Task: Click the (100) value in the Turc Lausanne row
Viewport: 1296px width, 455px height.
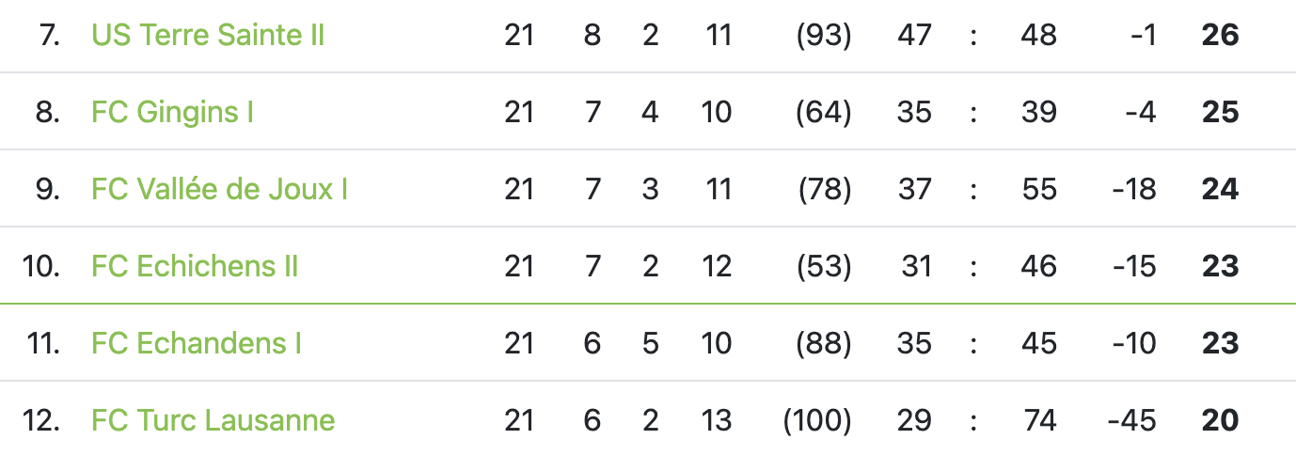Action: [x=817, y=420]
